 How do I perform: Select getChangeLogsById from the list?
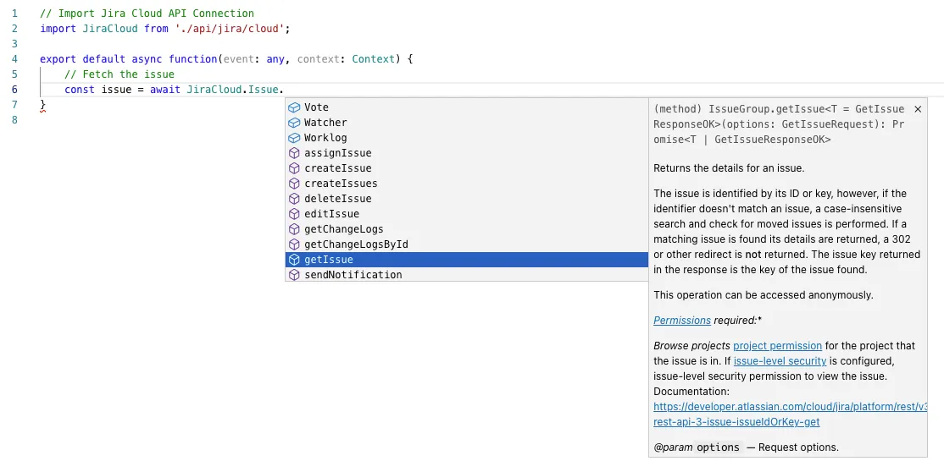pos(467,244)
